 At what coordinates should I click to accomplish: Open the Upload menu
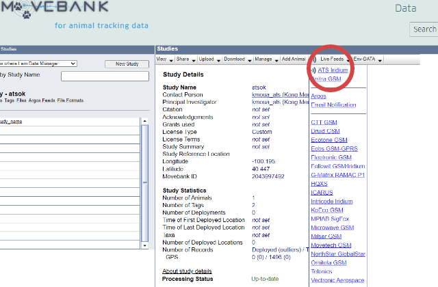pos(206,59)
